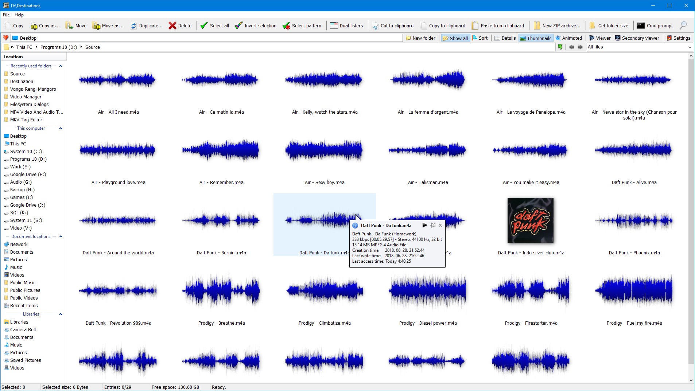Click the green refresh icon
Viewport: 695px width, 391px height.
coord(560,47)
